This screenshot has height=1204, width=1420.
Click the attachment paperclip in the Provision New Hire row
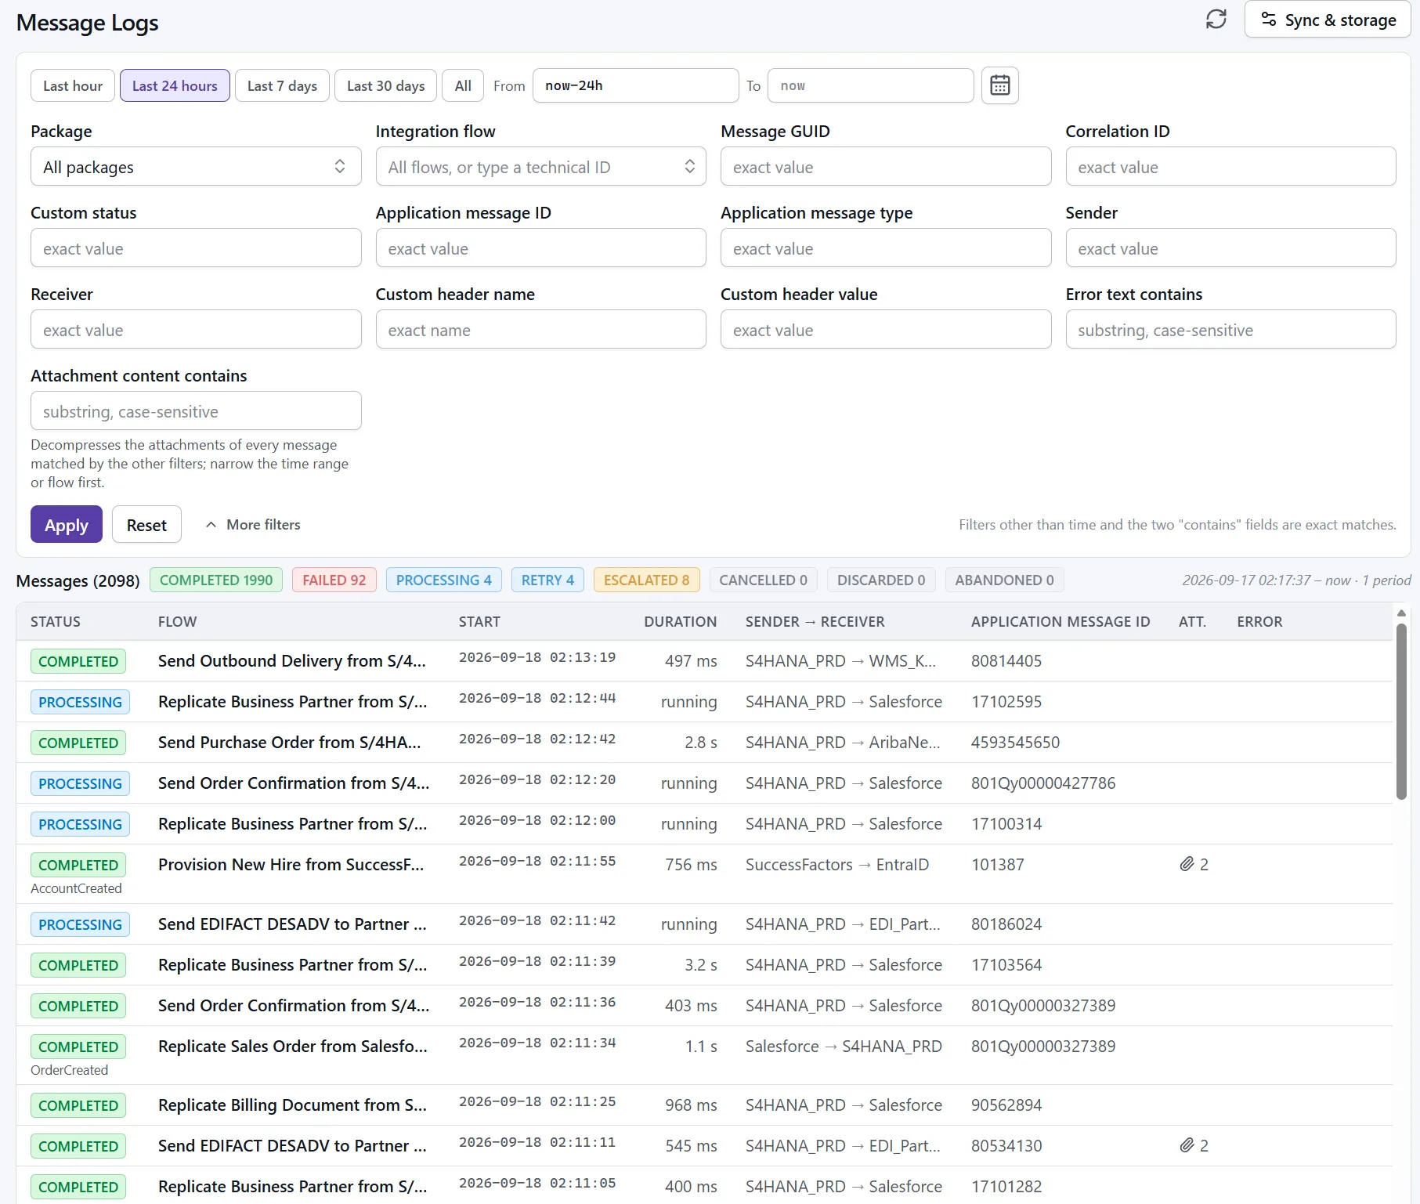tap(1187, 864)
